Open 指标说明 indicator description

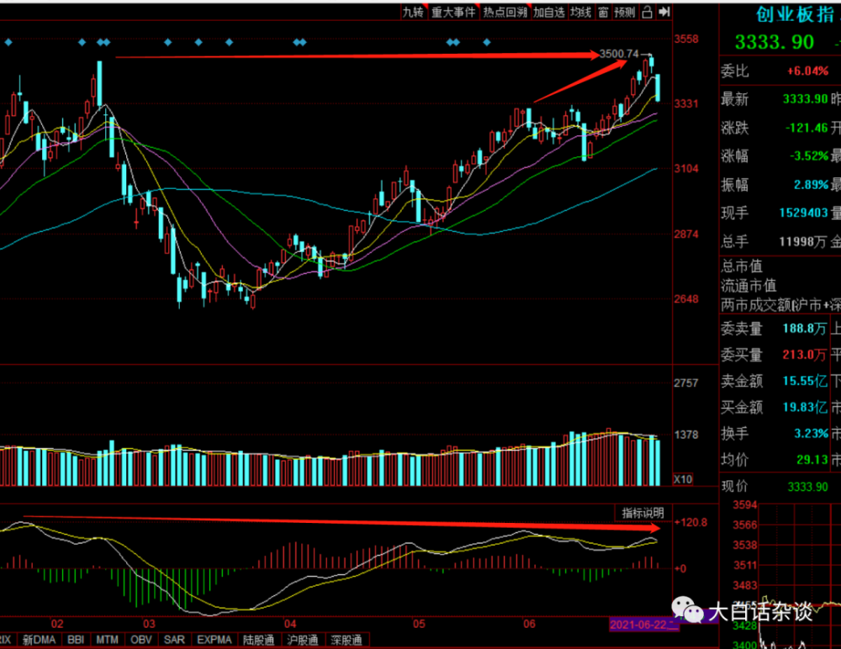[643, 513]
